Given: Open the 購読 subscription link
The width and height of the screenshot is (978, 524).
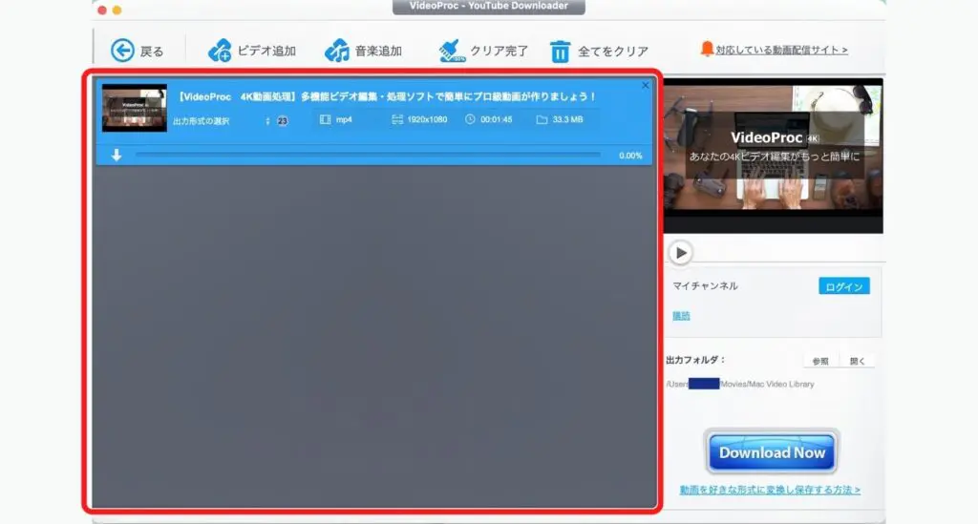Looking at the screenshot, I should [x=681, y=316].
